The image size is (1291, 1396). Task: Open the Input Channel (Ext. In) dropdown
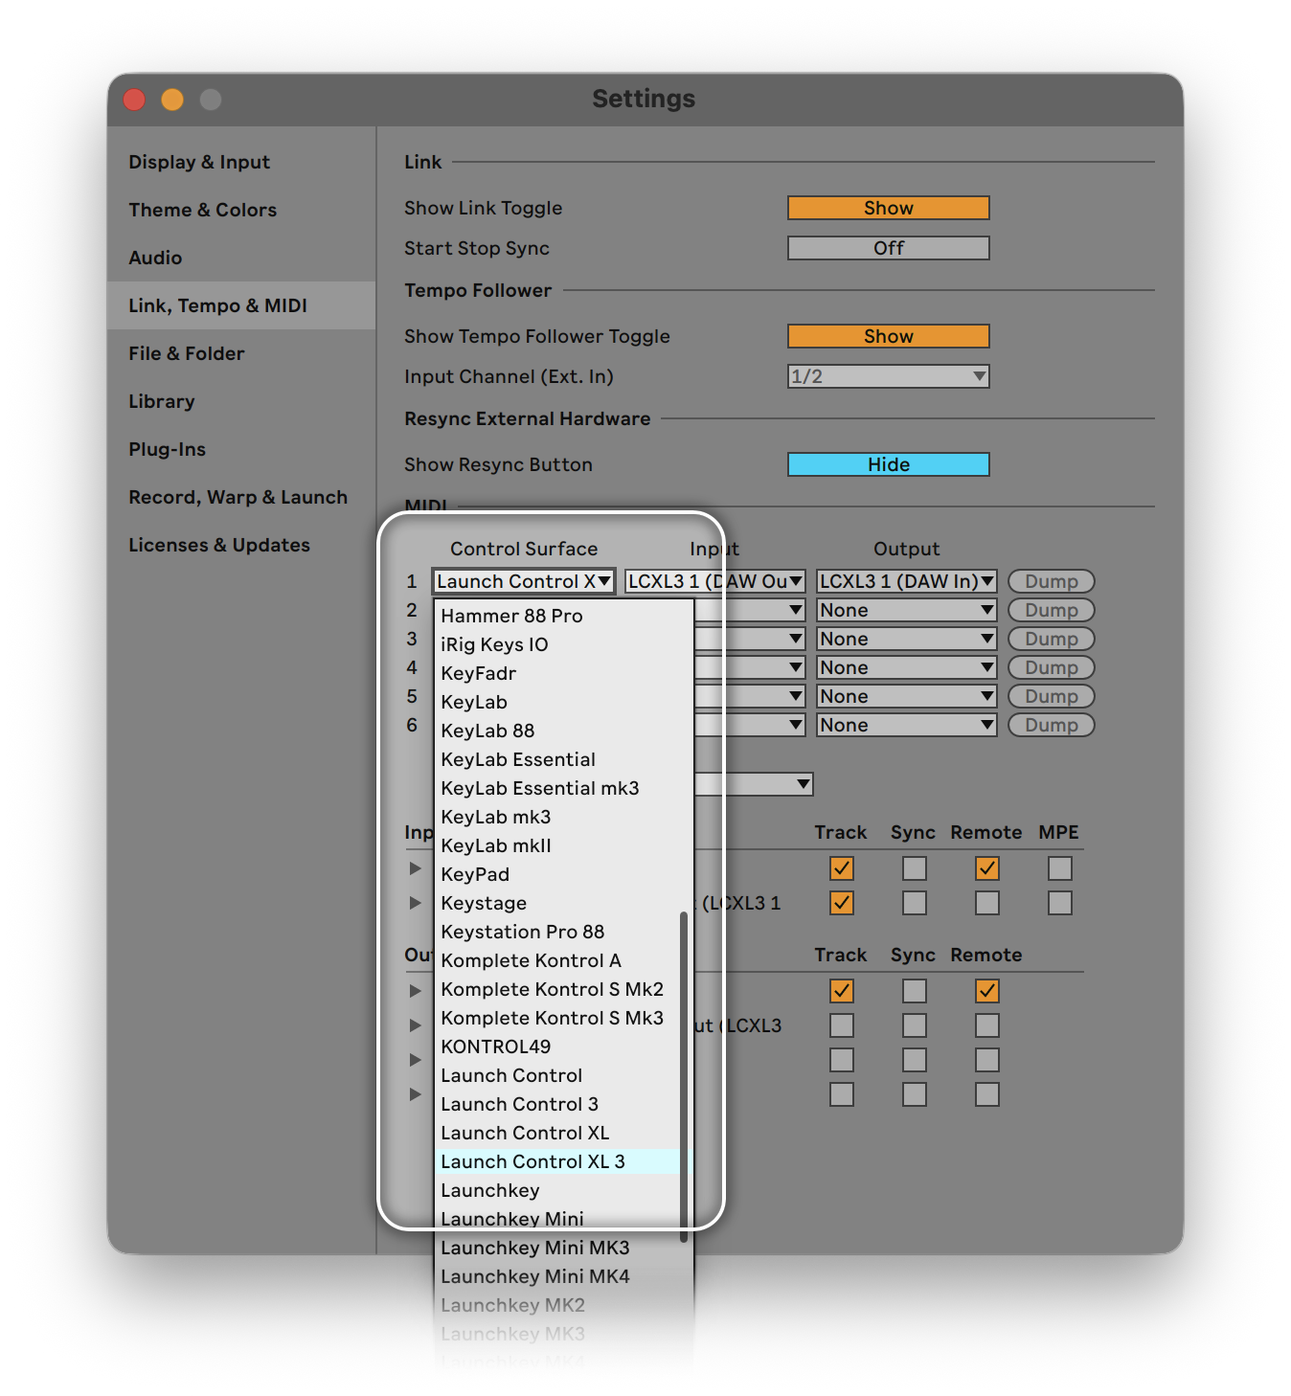[888, 376]
